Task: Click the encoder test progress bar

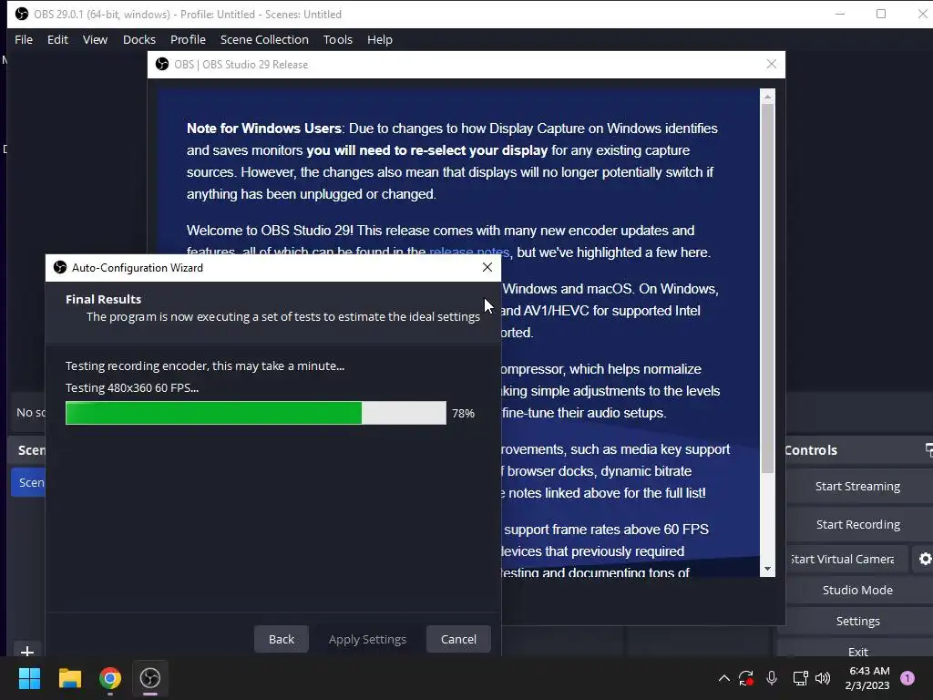Action: 256,413
